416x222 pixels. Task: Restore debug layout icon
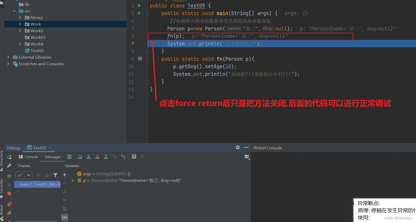[x=247, y=157]
